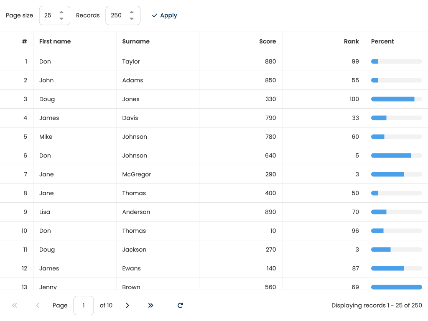Screen dimensions: 428x321
Task: Click the percent bar for Doug Jones
Action: click(x=396, y=99)
